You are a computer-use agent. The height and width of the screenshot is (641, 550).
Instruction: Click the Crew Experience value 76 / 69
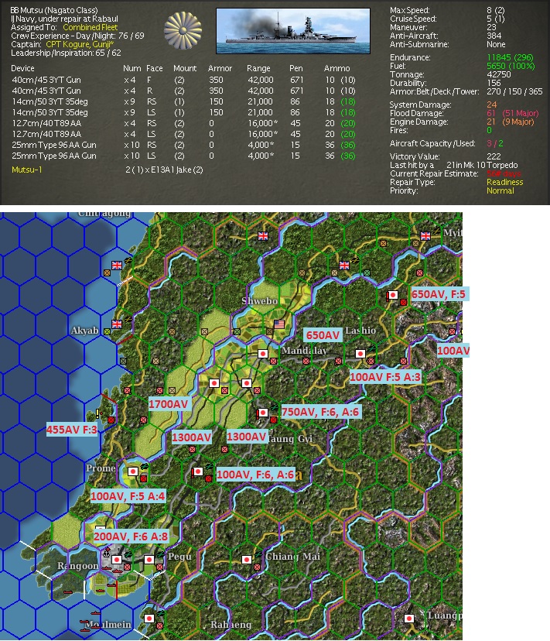pyautogui.click(x=131, y=36)
